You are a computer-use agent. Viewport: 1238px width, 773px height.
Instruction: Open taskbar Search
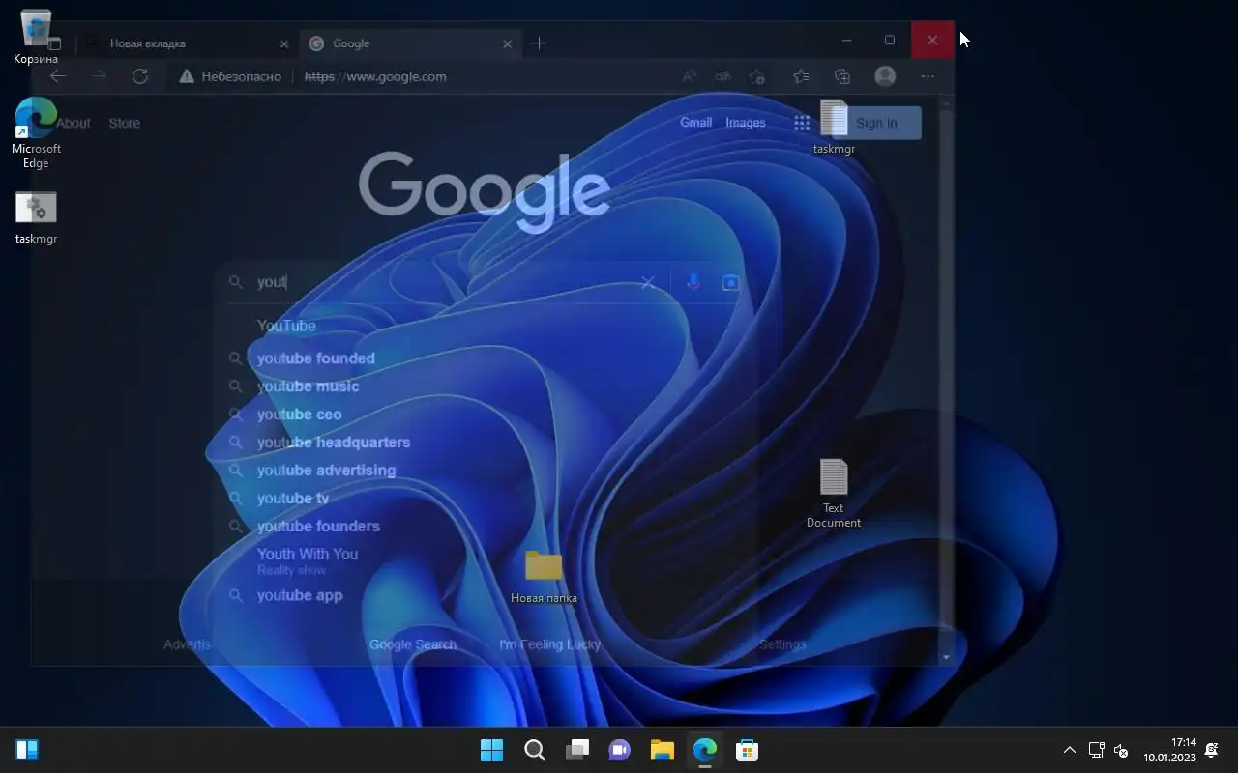click(535, 750)
